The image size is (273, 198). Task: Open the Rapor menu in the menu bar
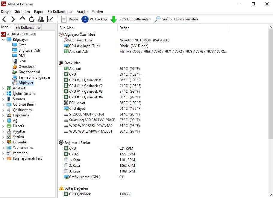click(39, 12)
